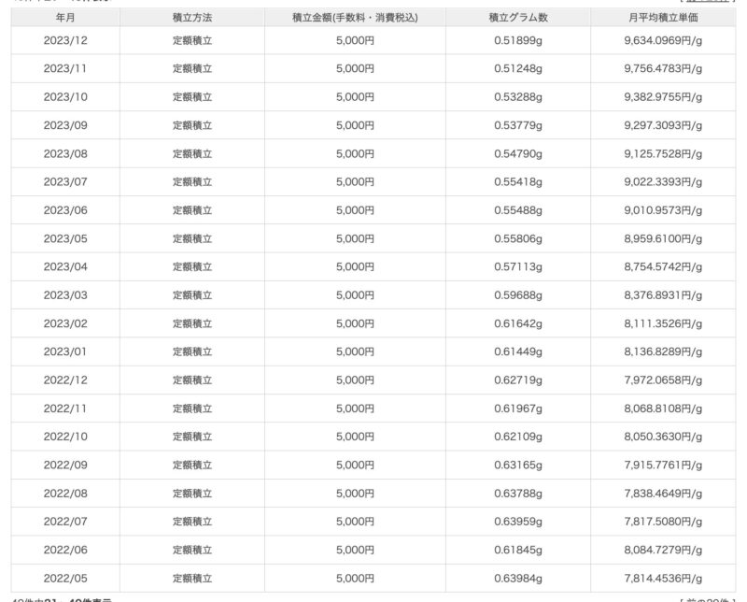Select the 0.51899g gram value
747x602 pixels.
tap(518, 41)
